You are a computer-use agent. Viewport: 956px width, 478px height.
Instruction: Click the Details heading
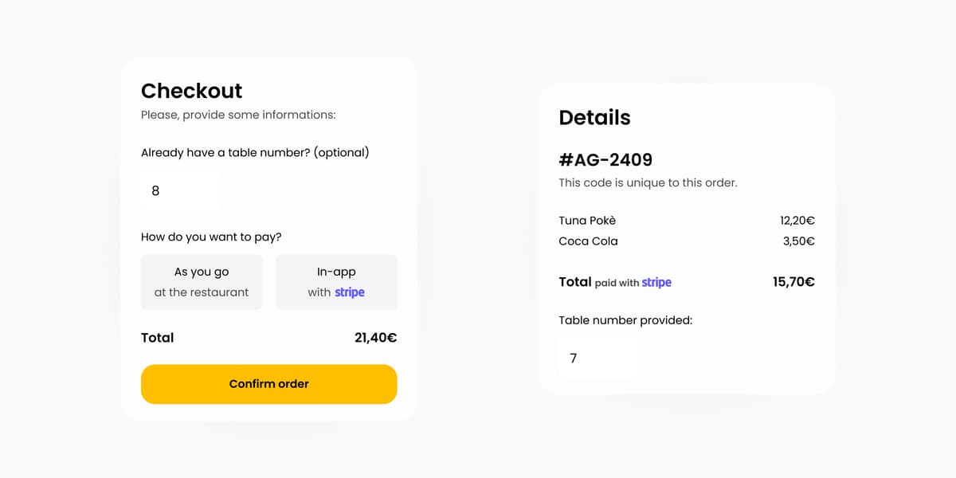click(x=594, y=118)
